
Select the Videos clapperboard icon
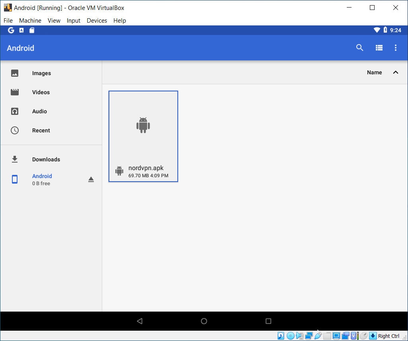coord(15,92)
